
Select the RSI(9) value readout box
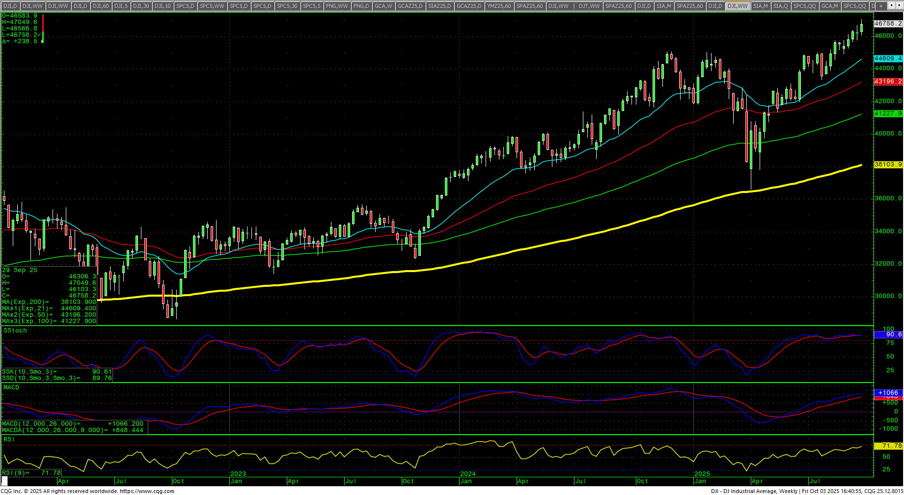(x=31, y=473)
